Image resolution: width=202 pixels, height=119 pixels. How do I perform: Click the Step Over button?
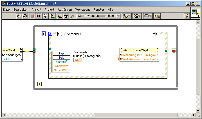pos(66,16)
